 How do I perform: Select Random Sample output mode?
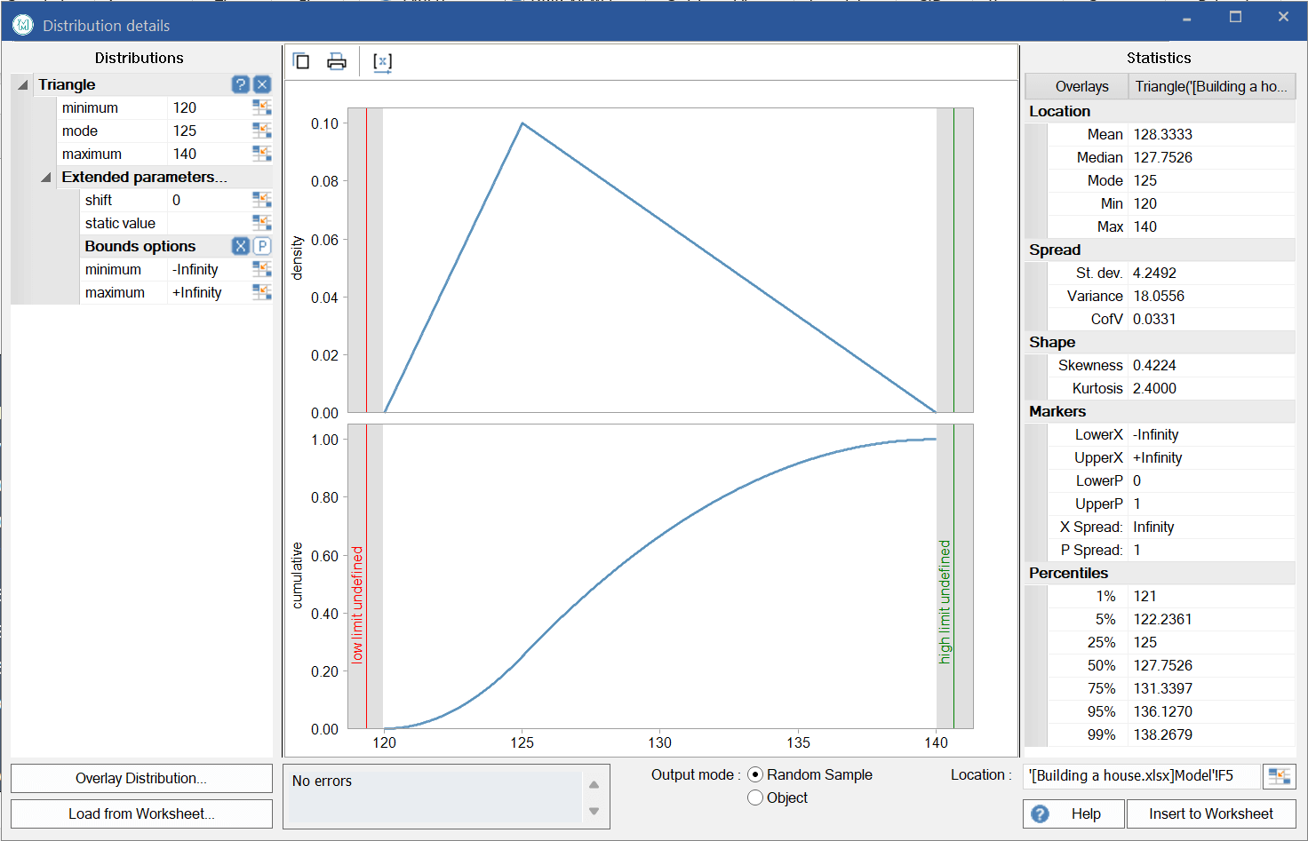coord(755,774)
